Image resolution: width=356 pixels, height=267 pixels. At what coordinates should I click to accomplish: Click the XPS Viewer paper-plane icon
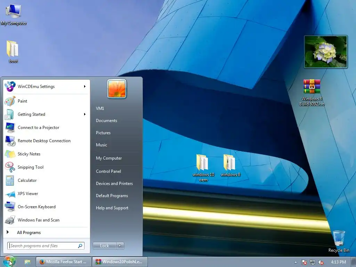point(10,194)
